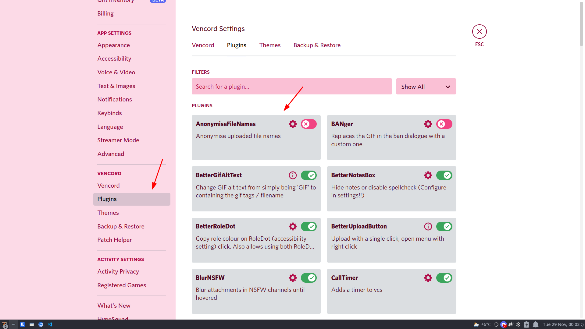Turn off the BetterUploadButton plugin
This screenshot has width=585, height=329.
click(x=444, y=226)
